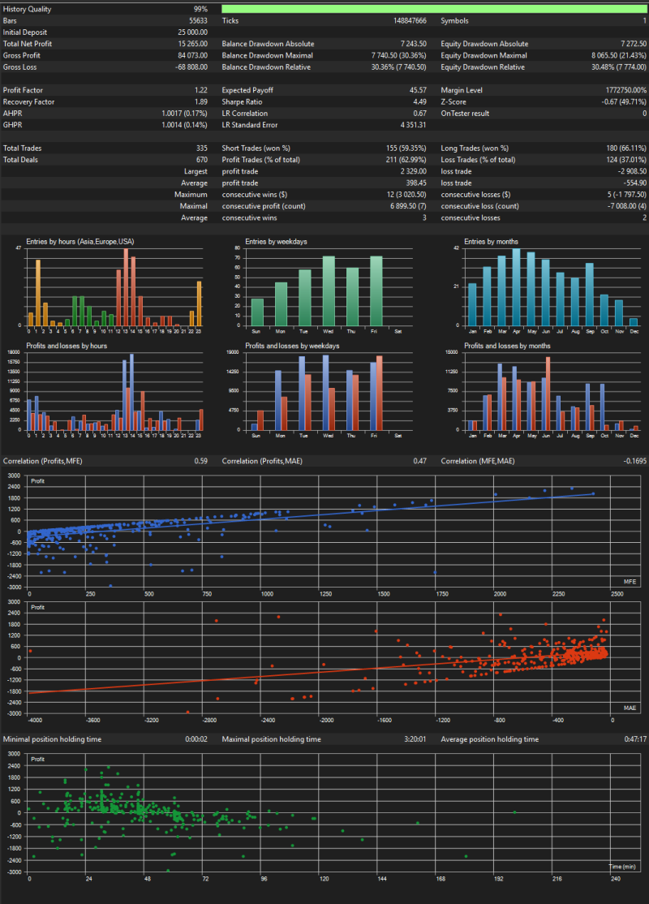
Task: Select the Sharpe Ratio value 4.49
Action: coord(419,101)
